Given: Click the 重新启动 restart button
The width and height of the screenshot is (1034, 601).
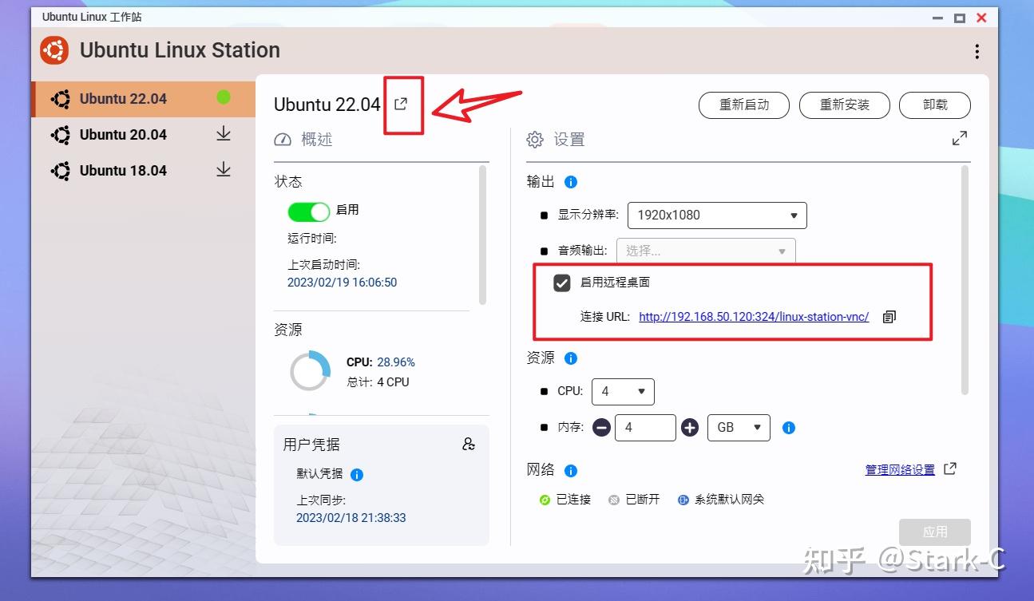Looking at the screenshot, I should point(743,105).
